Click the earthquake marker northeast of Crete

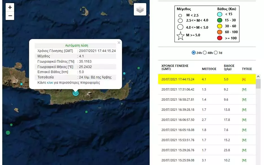click(x=139, y=68)
